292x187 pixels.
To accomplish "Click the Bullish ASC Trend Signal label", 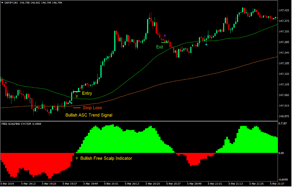I will (89, 115).
